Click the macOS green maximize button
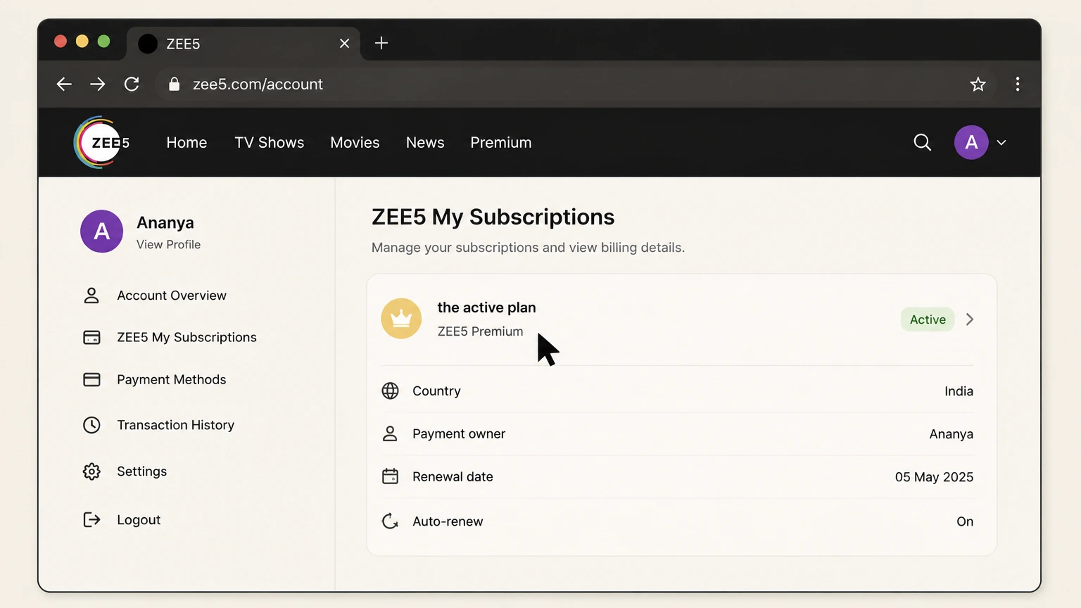 point(103,42)
